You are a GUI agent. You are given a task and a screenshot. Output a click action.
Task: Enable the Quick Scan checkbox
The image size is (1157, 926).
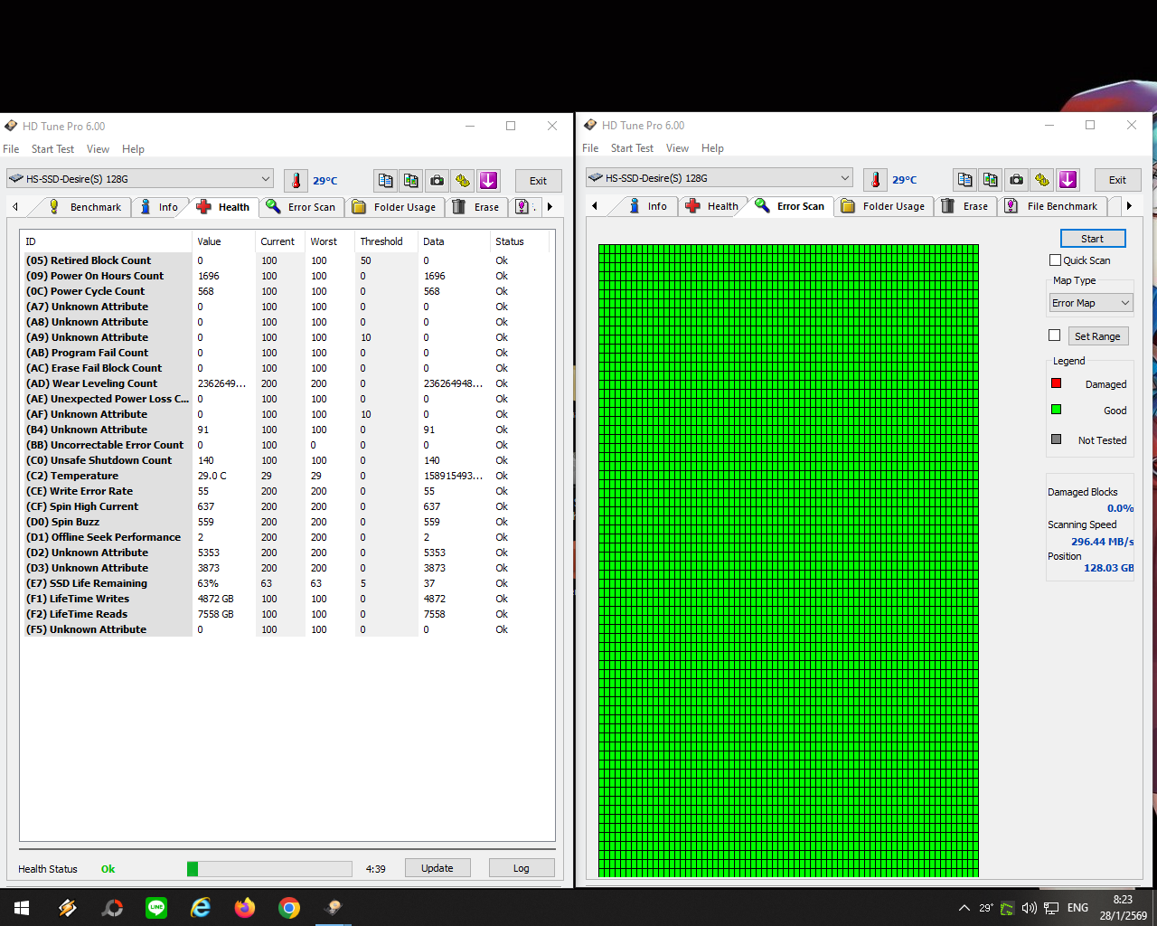click(x=1055, y=260)
